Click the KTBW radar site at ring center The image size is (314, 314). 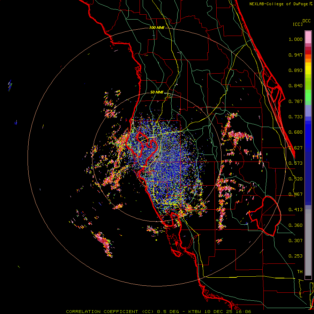[157, 156]
